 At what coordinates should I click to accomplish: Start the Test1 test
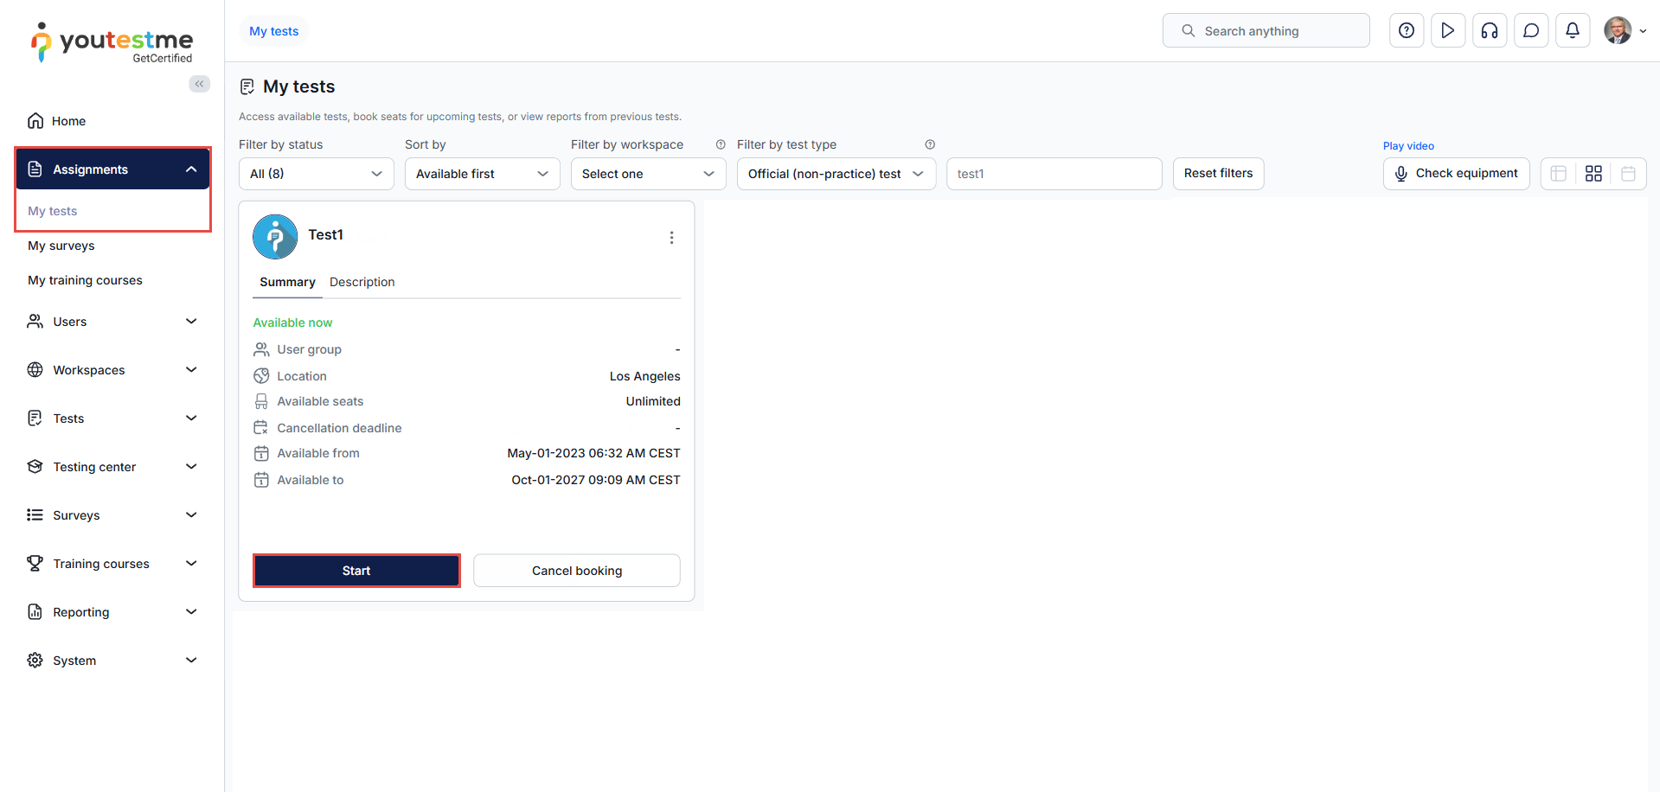[x=356, y=571]
